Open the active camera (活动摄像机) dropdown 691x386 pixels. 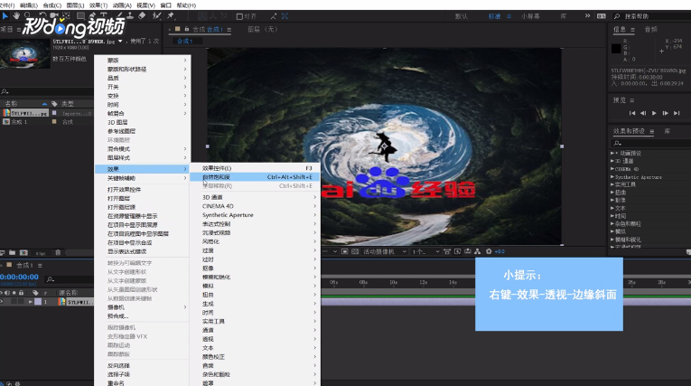(384, 251)
